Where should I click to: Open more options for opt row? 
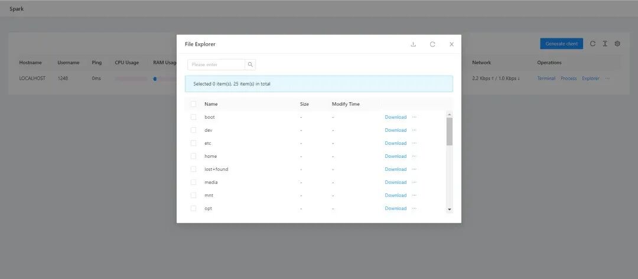click(414, 208)
